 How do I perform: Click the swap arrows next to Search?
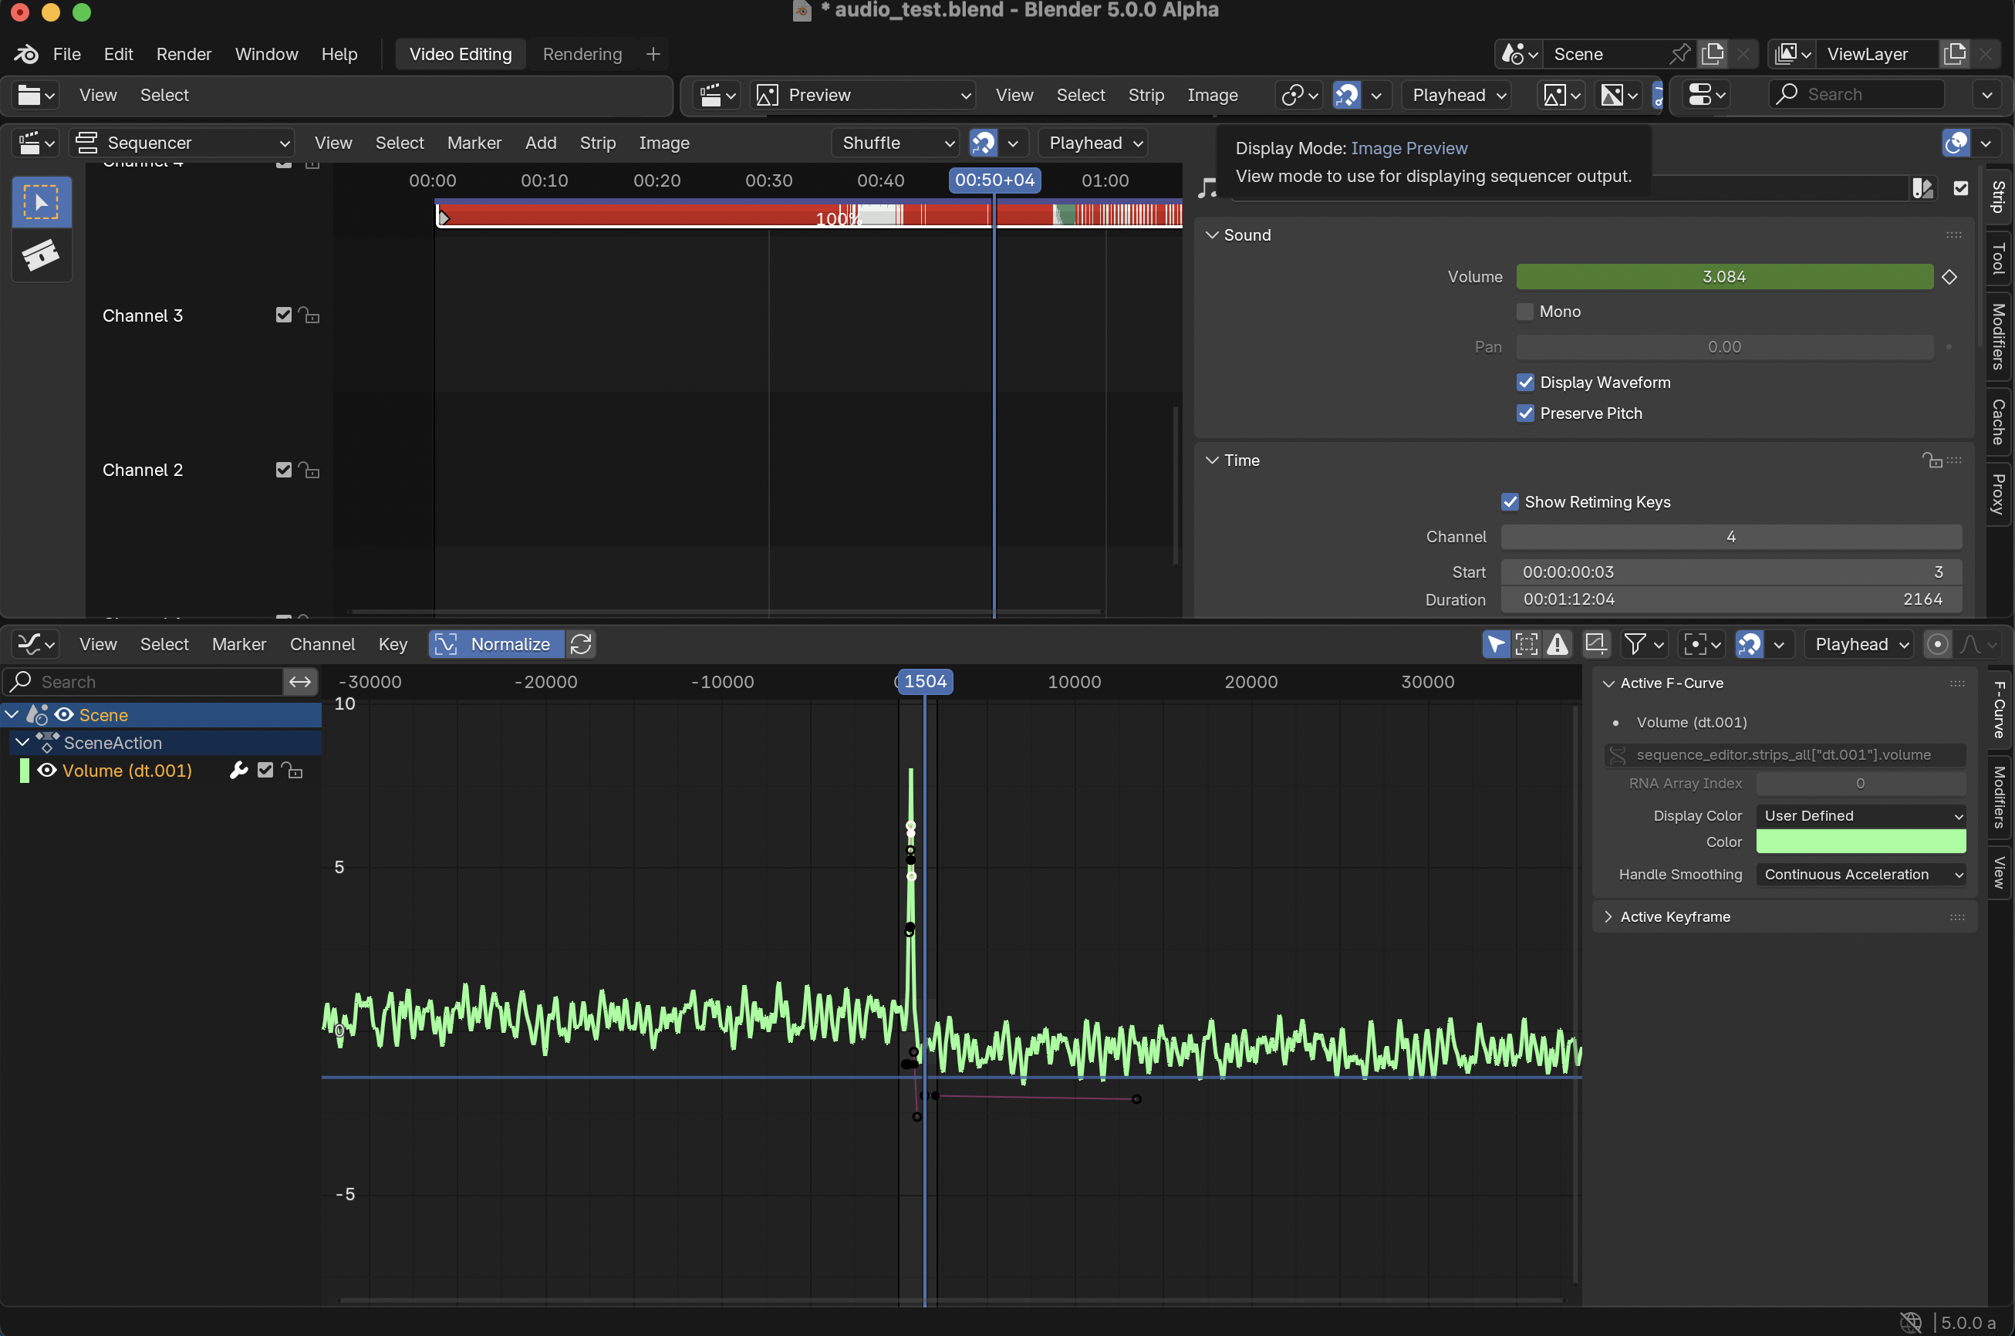pyautogui.click(x=300, y=682)
